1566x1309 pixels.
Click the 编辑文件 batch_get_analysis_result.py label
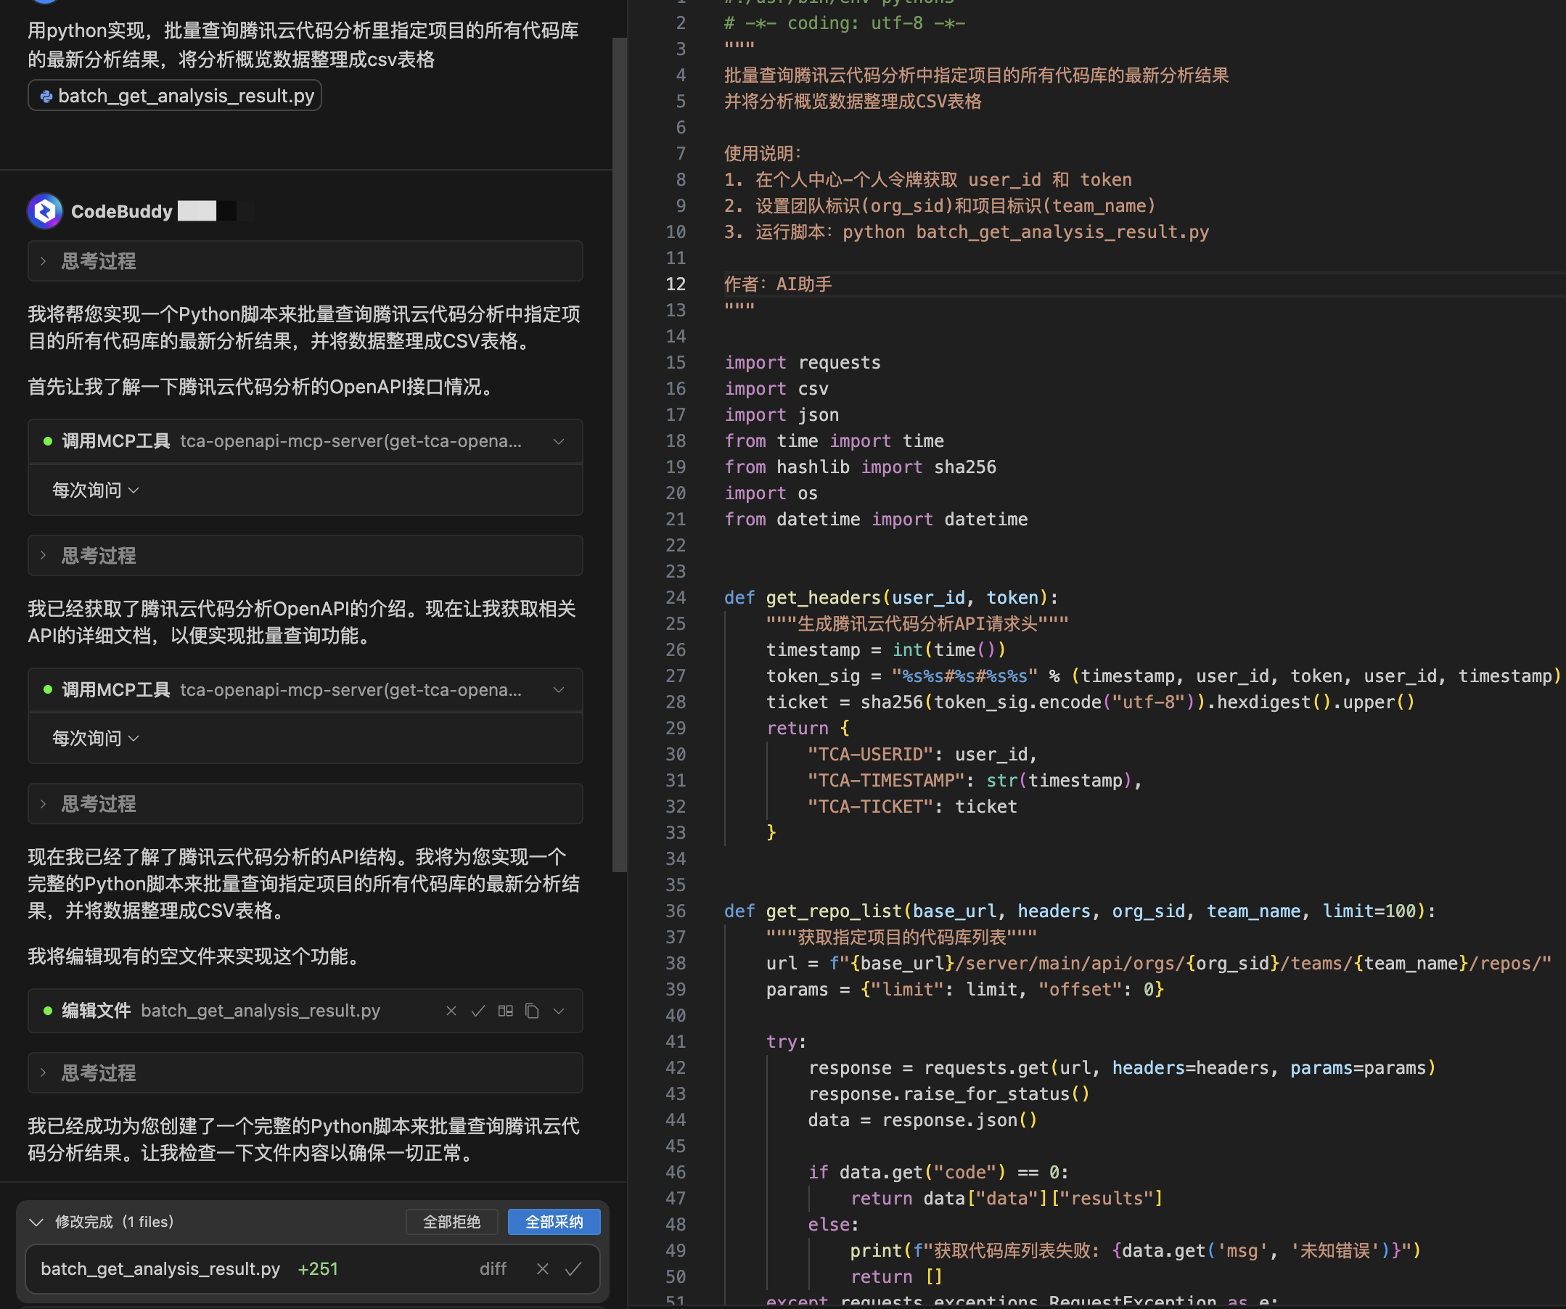pos(221,1011)
